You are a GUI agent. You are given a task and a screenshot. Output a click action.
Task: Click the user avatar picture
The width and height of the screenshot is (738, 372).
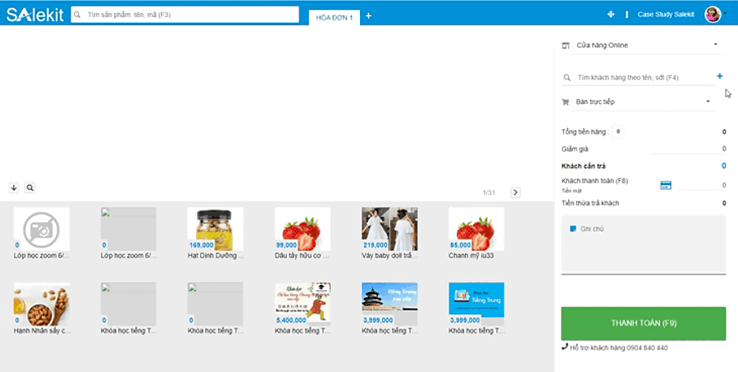(x=712, y=14)
